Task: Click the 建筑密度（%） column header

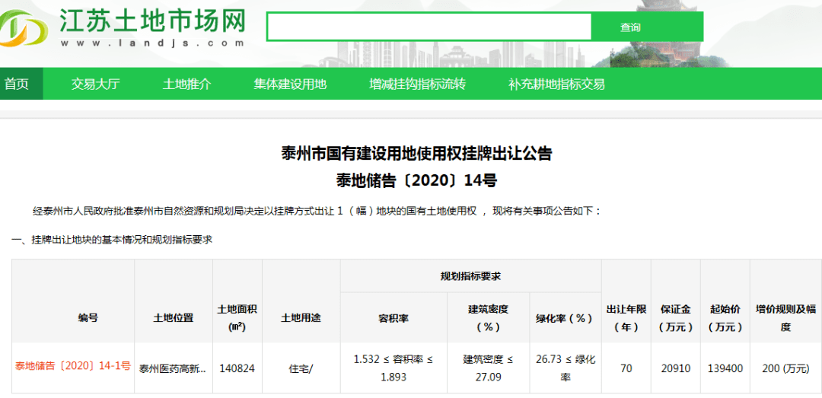Action: (488, 318)
